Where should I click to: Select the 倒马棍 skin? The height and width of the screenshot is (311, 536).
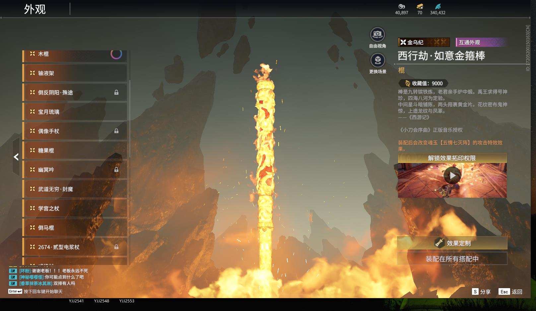point(75,228)
